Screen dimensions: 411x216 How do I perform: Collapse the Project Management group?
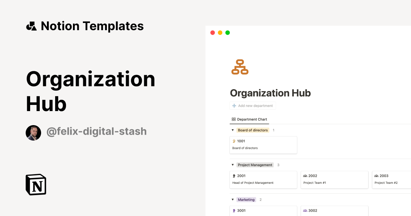tap(232, 165)
